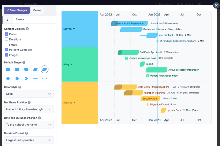
Task: Select the parallelogram default shape
Action: coord(35,69)
